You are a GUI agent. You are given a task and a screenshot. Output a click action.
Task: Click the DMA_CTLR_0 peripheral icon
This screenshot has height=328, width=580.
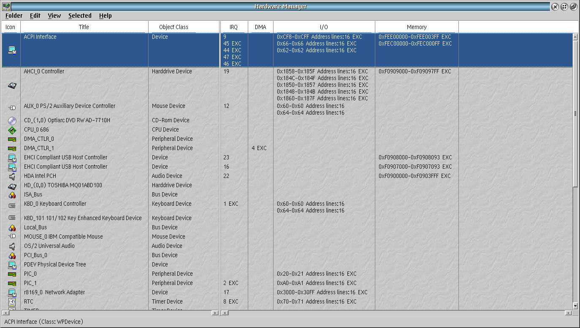coord(12,139)
